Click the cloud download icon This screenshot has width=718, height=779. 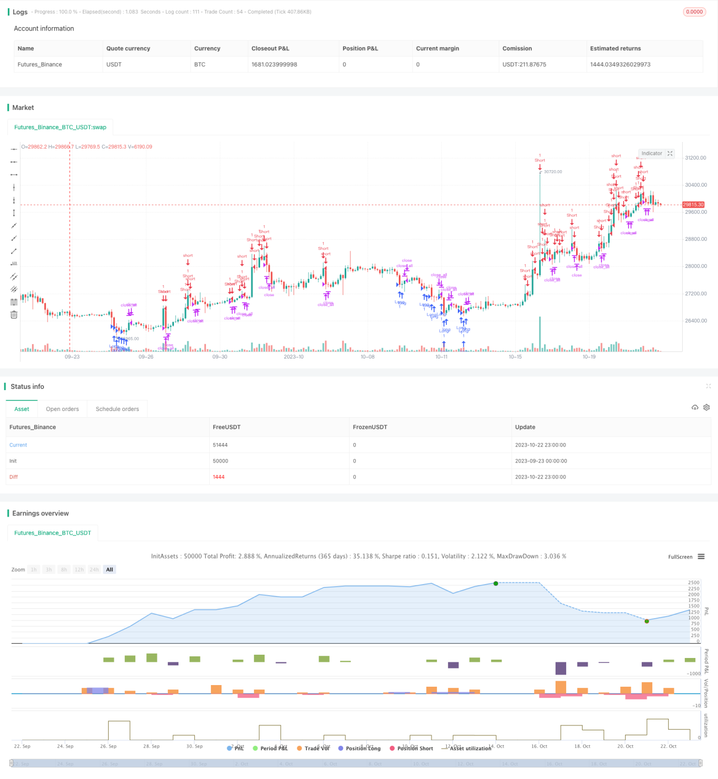(x=695, y=407)
